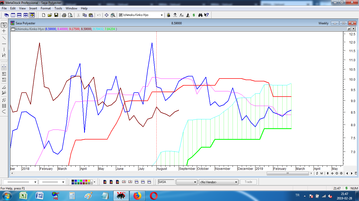Select the vertical line tool
This screenshot has height=201, width=359.
[x=4, y=49]
